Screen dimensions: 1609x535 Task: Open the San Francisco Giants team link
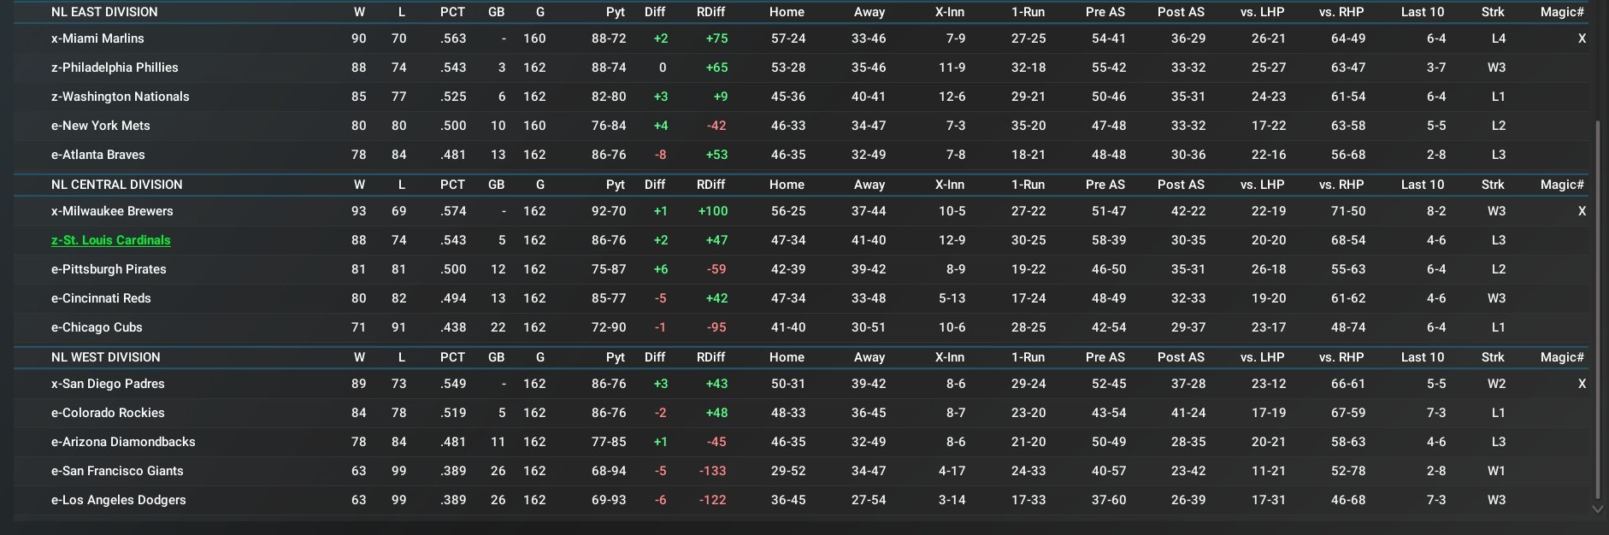coord(117,471)
